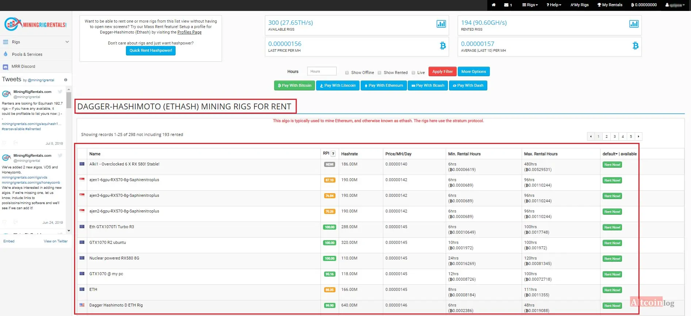Click the tweets feed scrollbar handle
This screenshot has width=691, height=316.
(x=69, y=100)
